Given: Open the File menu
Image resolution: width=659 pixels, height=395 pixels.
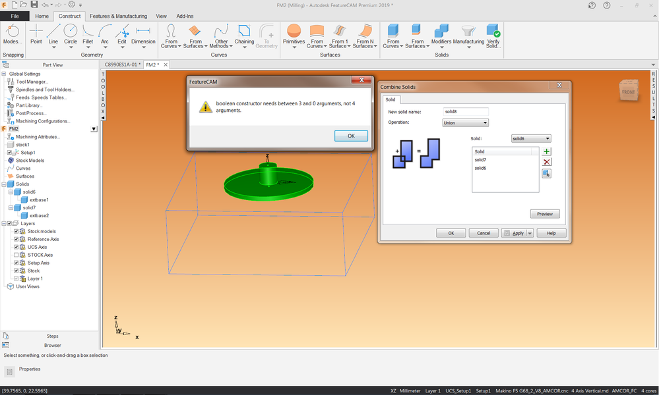Looking at the screenshot, I should (15, 16).
